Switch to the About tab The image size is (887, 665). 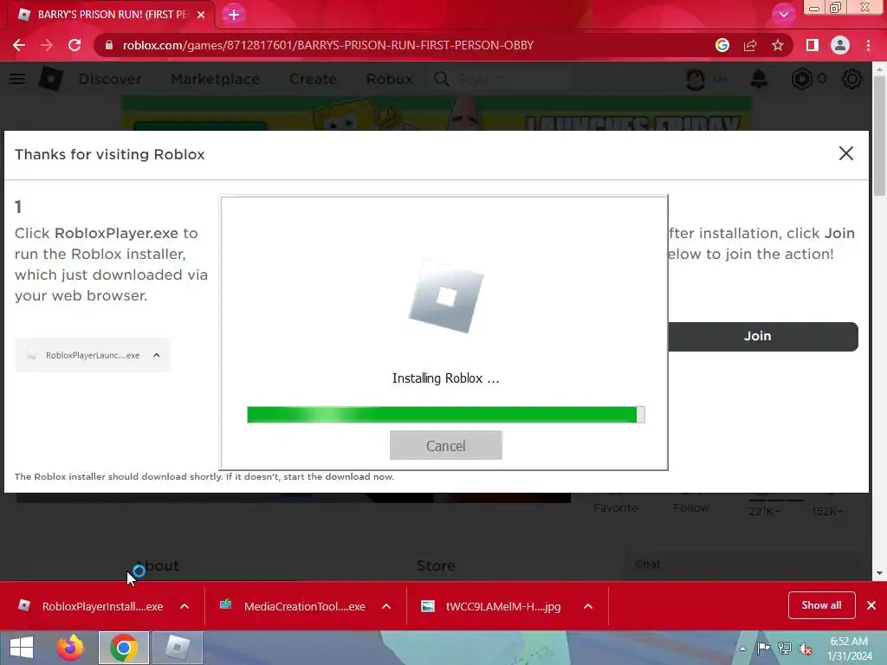click(x=158, y=566)
